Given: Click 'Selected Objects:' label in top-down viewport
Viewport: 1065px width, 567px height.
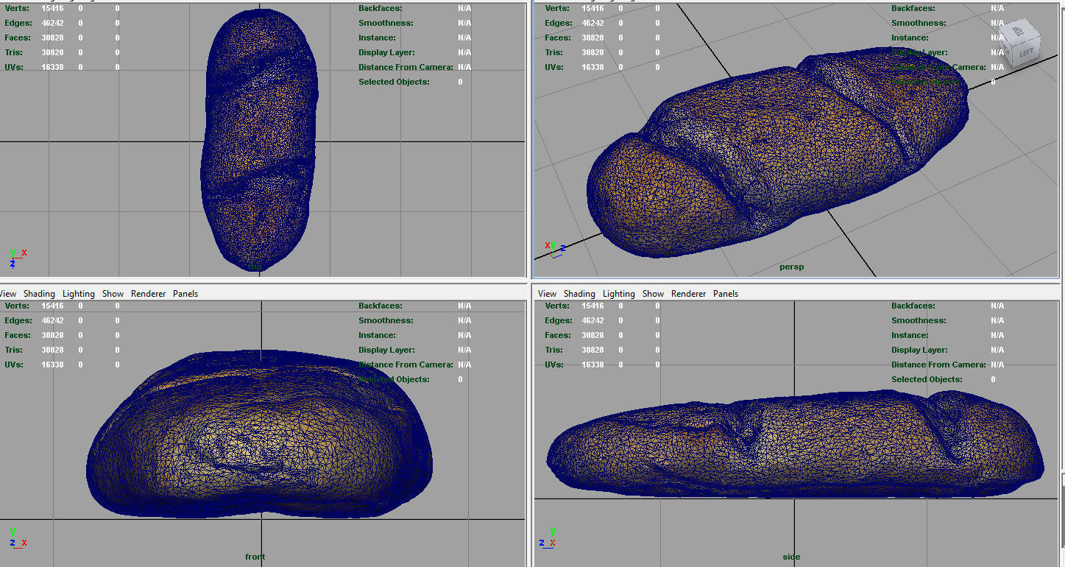Looking at the screenshot, I should point(394,82).
